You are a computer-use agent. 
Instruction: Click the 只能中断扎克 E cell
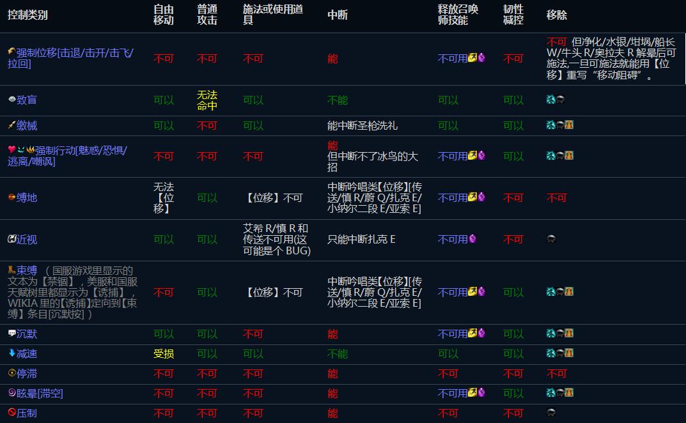361,240
